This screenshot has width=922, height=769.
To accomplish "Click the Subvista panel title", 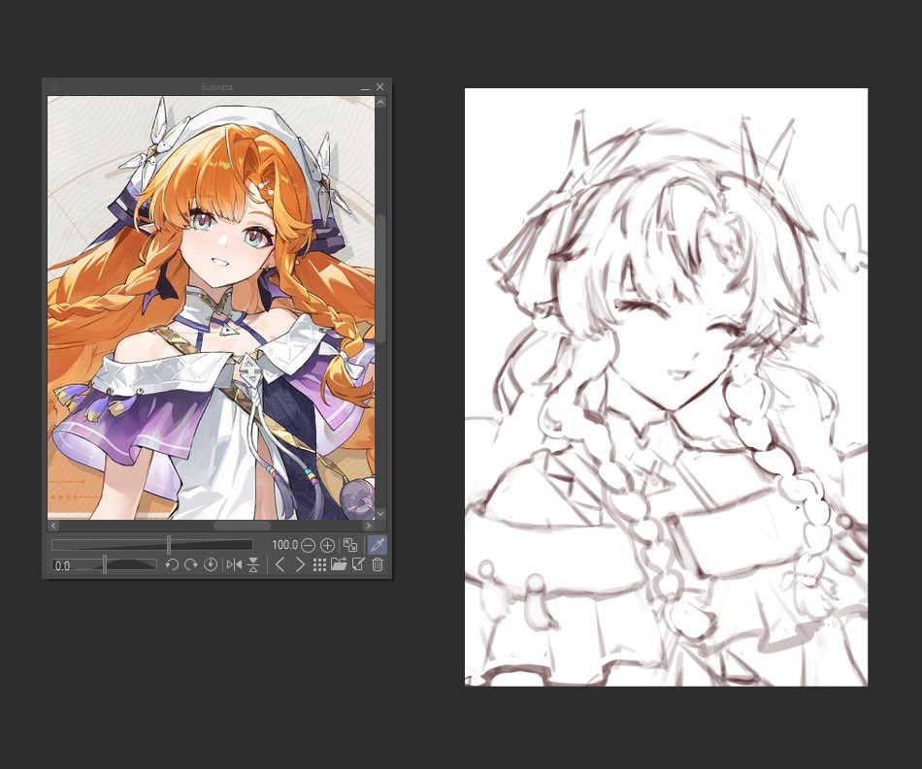I will [217, 86].
